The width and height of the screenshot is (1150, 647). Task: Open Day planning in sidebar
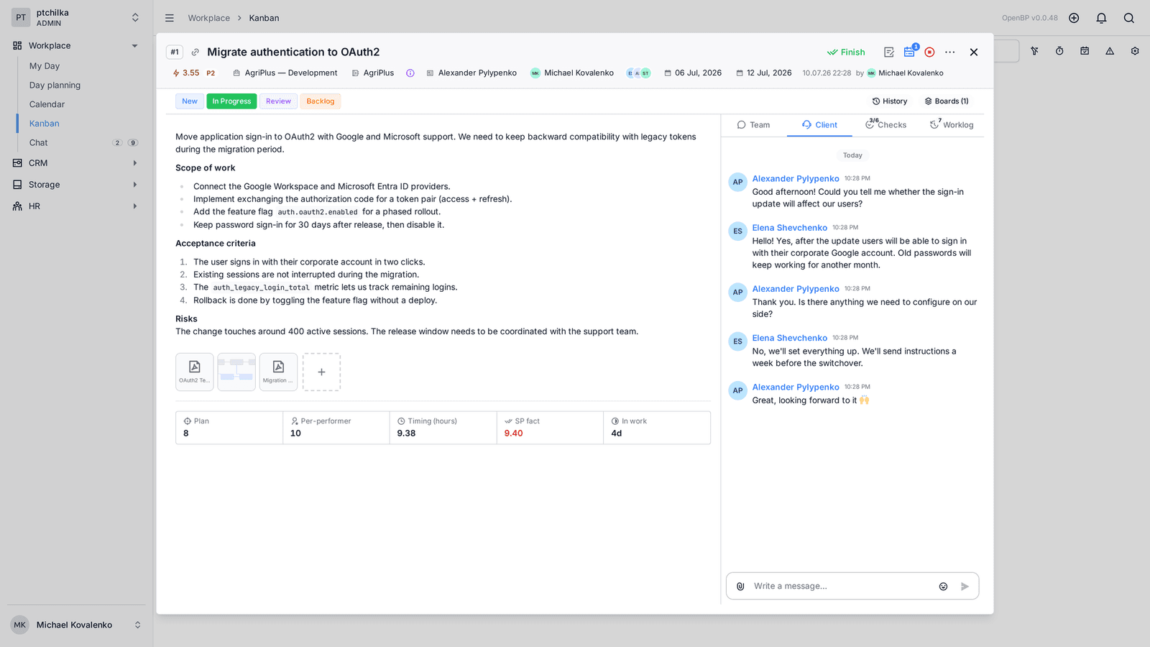[x=55, y=86]
